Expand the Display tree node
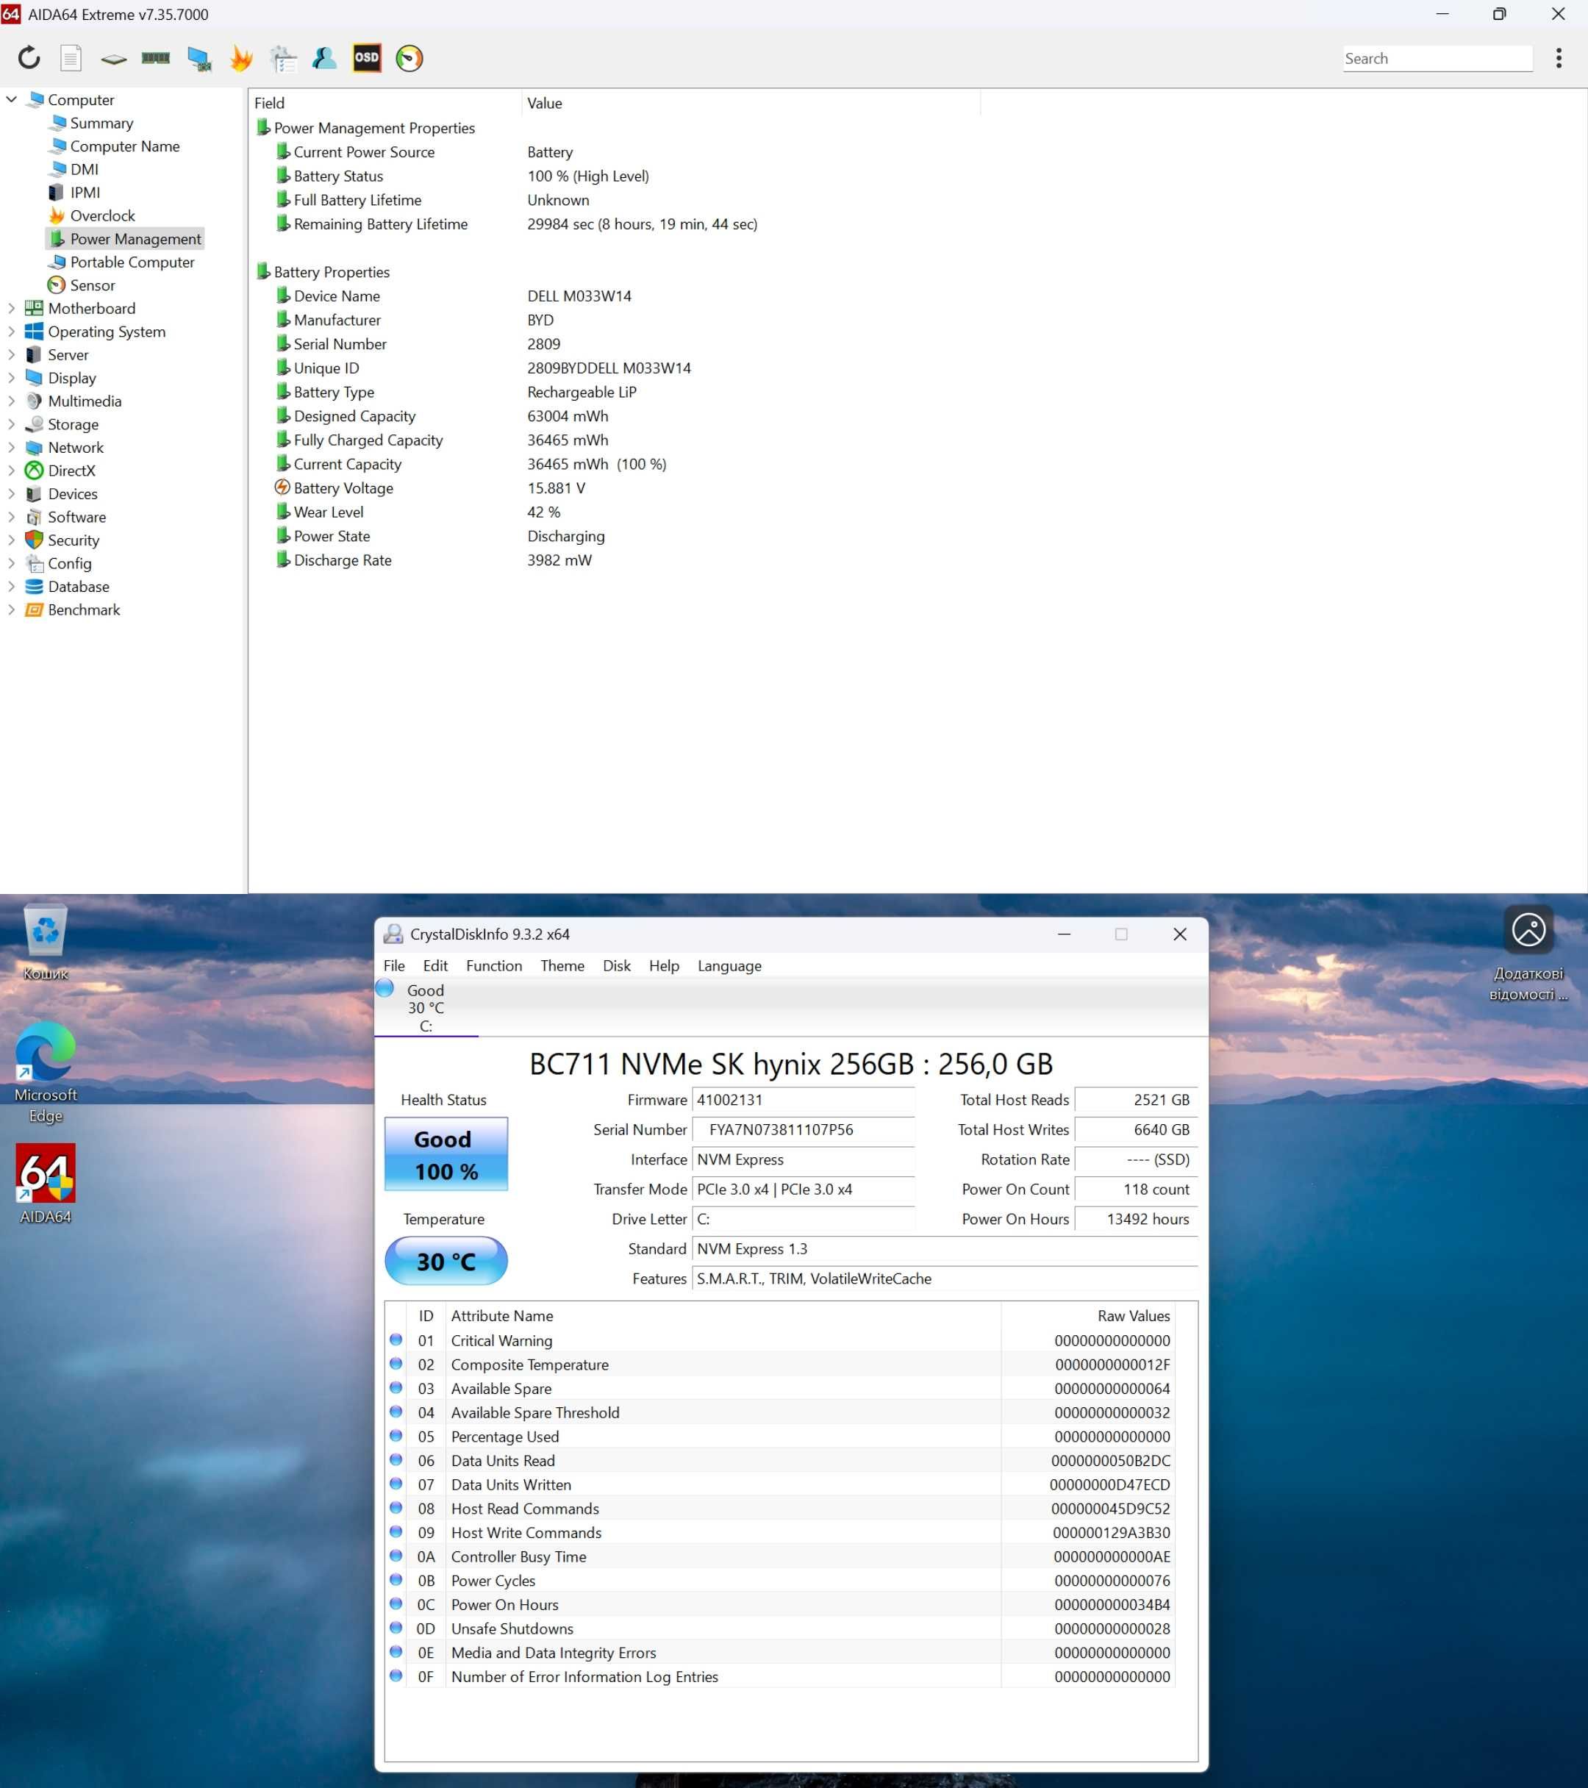The image size is (1588, 1788). click(11, 378)
